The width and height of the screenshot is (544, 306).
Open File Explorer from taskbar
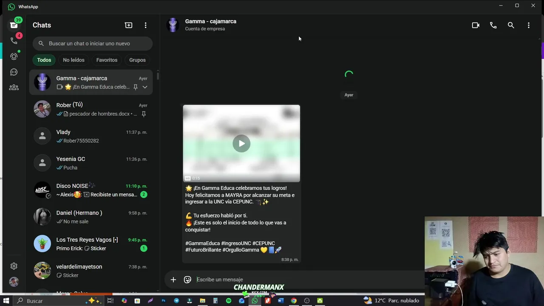point(203,301)
